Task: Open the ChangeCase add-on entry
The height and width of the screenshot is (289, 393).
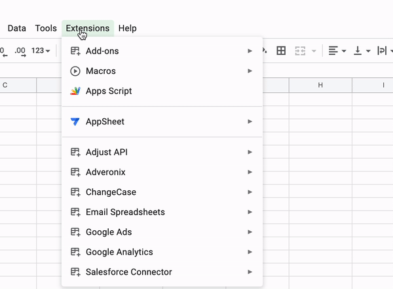Action: 162,192
